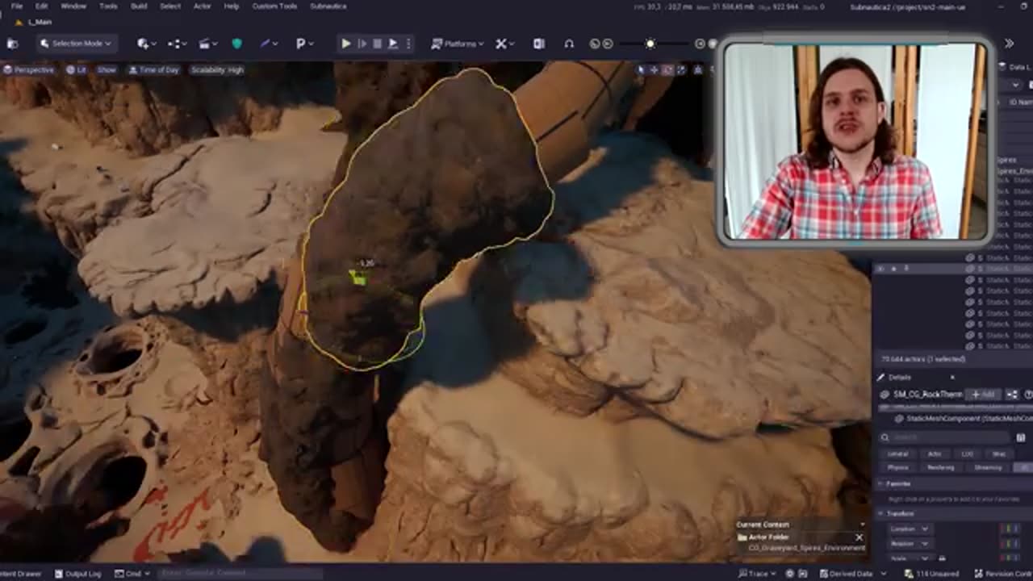Open the Trace dropdown in status bar
Image resolution: width=1033 pixels, height=581 pixels.
tap(758, 574)
